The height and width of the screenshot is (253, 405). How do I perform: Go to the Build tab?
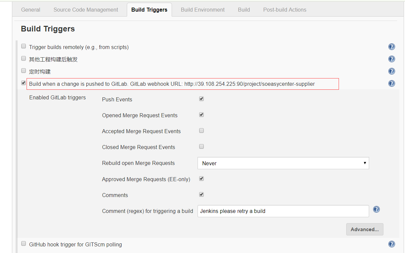click(244, 10)
